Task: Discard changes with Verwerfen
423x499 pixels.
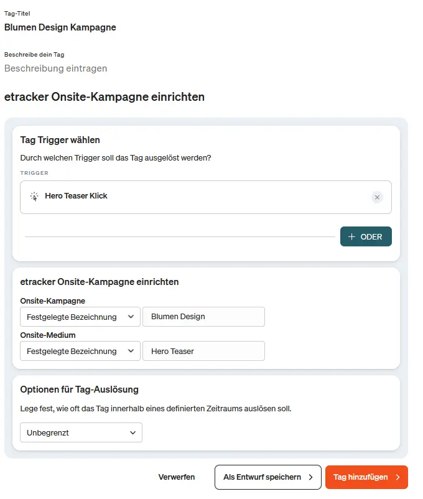Action: pos(177,477)
